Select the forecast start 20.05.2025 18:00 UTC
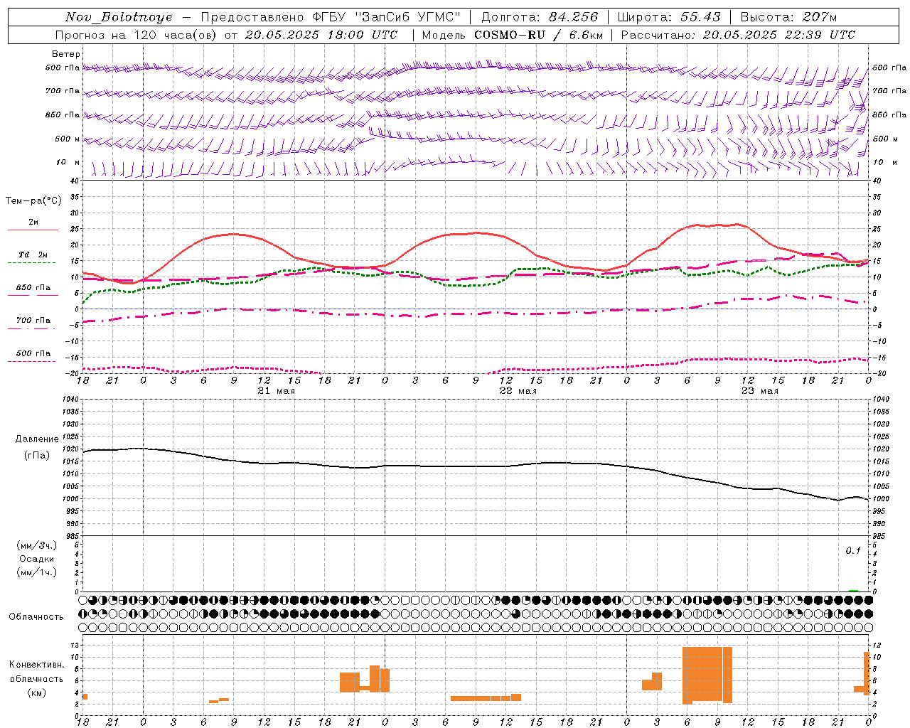 click(x=321, y=35)
